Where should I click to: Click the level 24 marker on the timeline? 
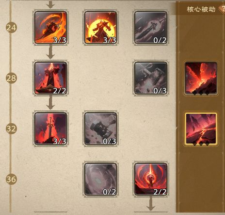(11, 28)
